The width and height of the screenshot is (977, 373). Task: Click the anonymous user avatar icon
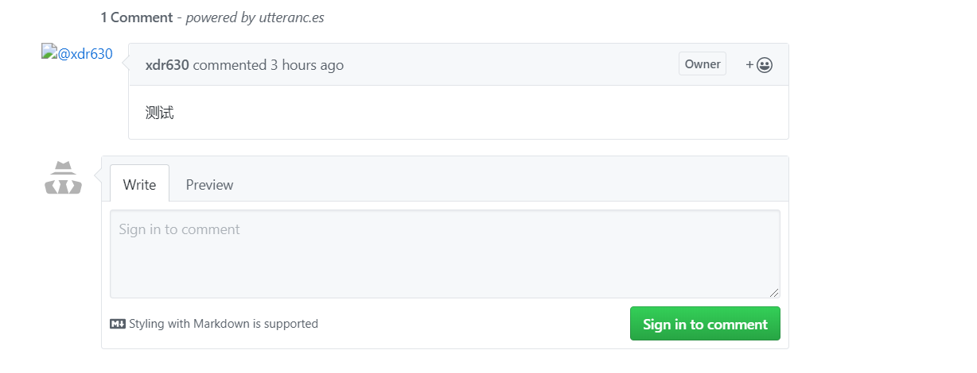tap(63, 178)
